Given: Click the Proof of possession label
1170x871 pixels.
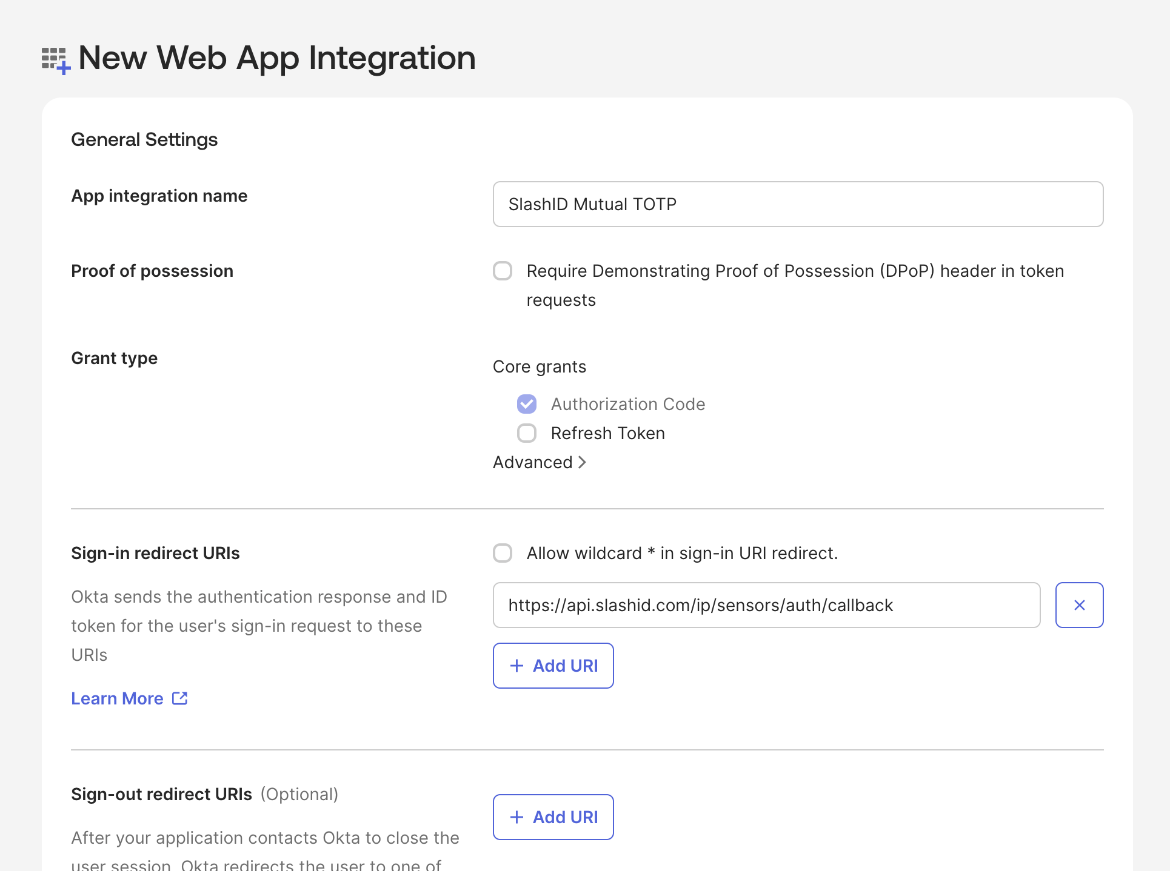Looking at the screenshot, I should [152, 271].
